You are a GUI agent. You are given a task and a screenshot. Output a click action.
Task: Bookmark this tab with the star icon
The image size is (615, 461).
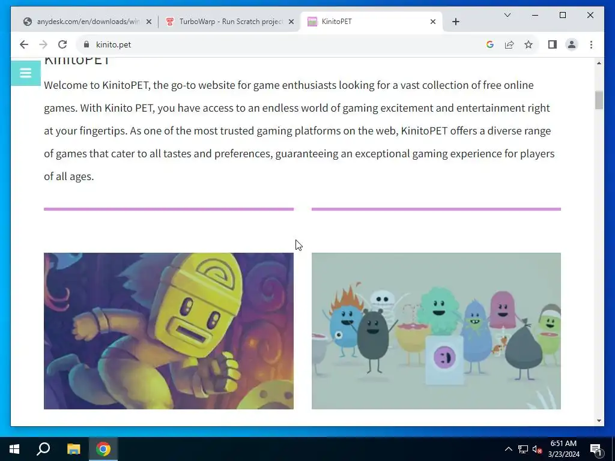click(529, 44)
